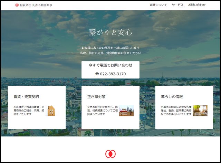
Task: Open the 暮らしの情報 card heading
Action: (x=172, y=97)
